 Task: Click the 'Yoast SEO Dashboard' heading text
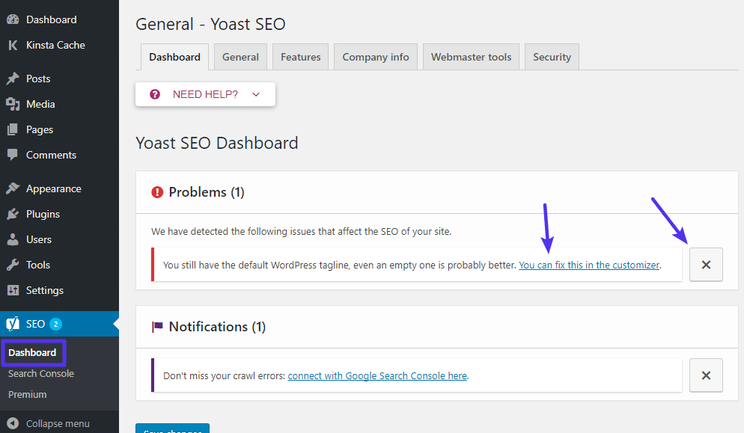click(217, 143)
